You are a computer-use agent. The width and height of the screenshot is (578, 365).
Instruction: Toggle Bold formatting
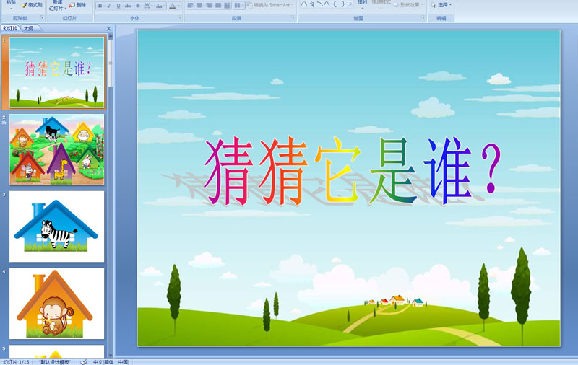coord(100,6)
